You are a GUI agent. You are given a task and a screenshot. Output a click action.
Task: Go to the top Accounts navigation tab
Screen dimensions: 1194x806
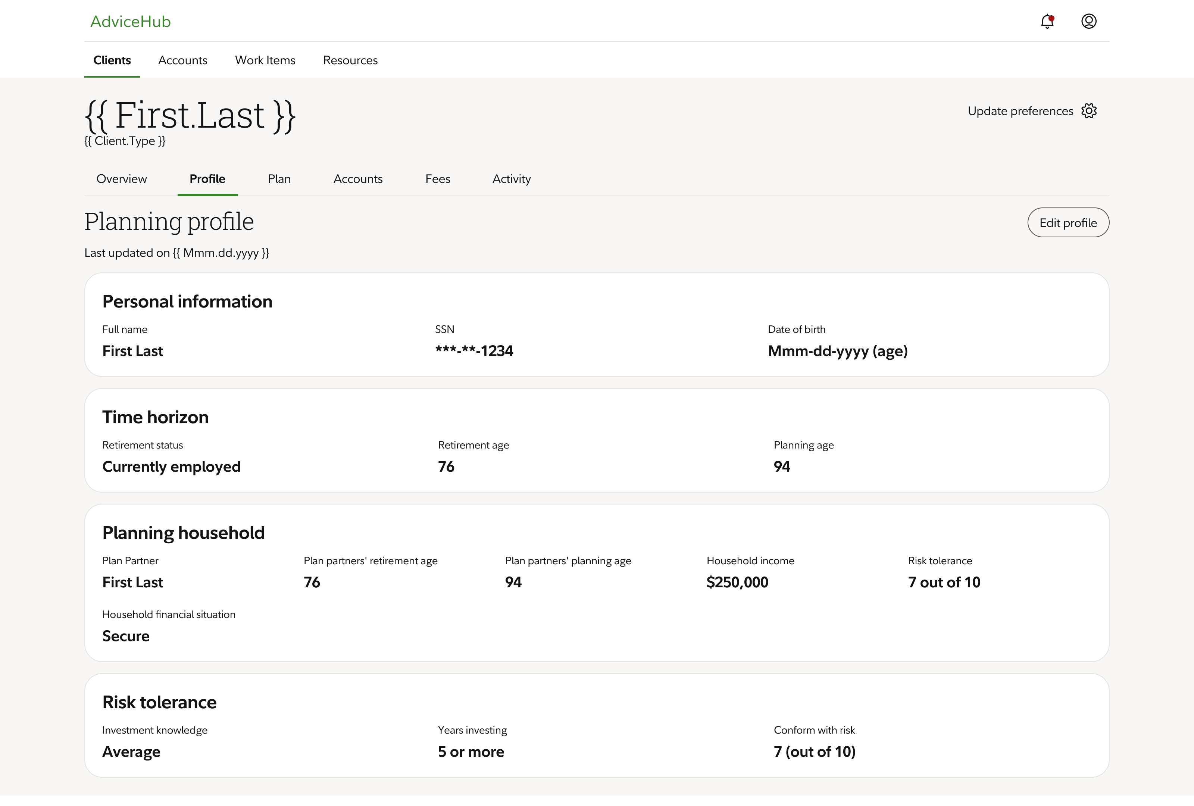[182, 60]
